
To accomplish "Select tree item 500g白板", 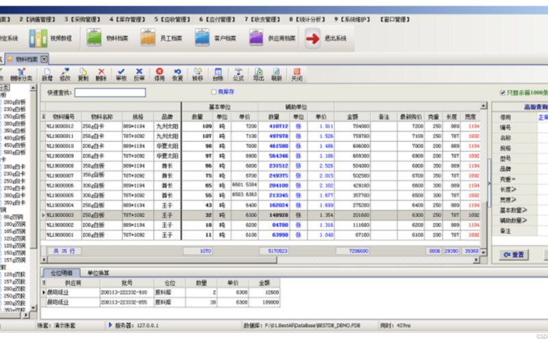I will pyautogui.click(x=14, y=152).
